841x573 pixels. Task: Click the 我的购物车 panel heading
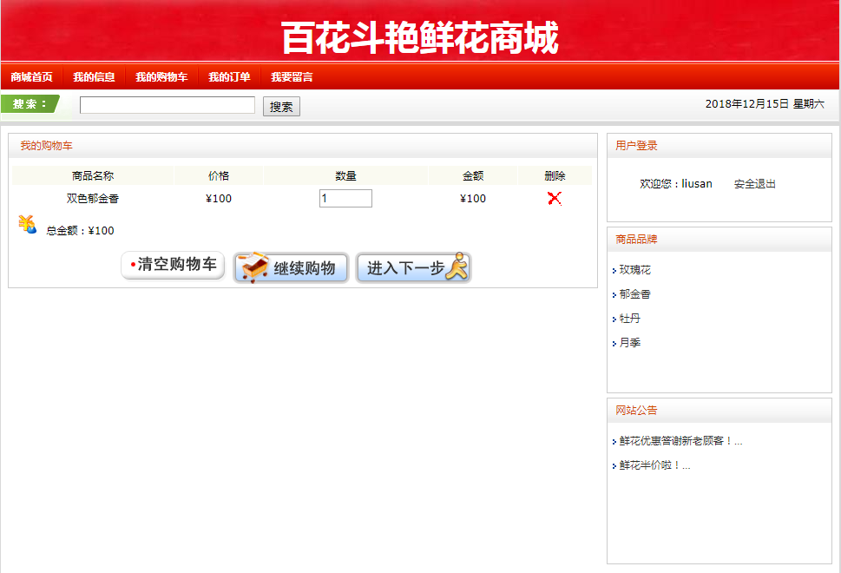46,145
